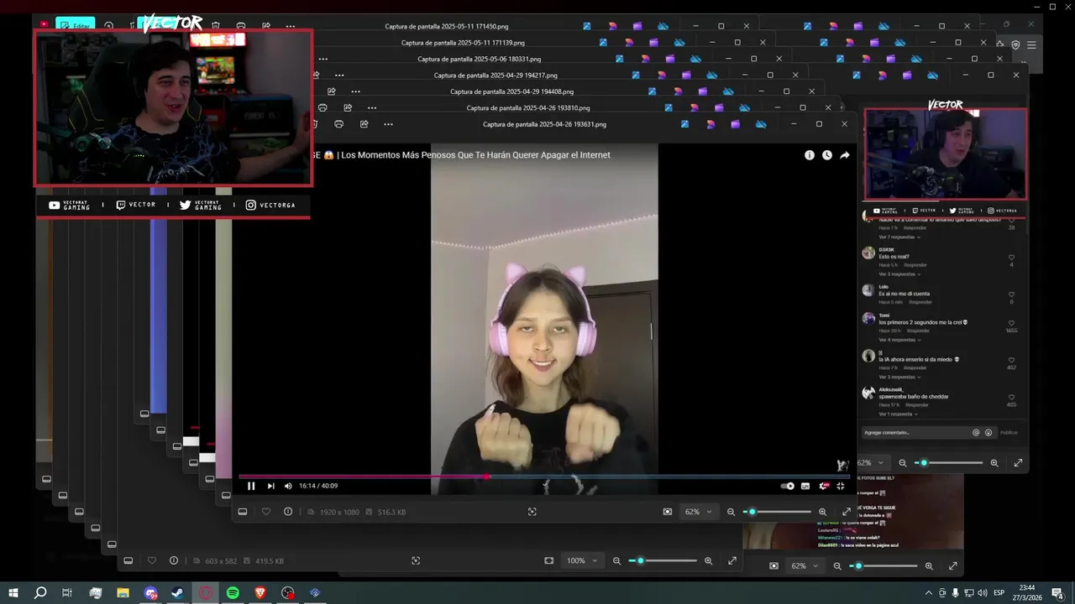This screenshot has height=604, width=1075.
Task: Print from the 193631 window toolbar
Action: pyautogui.click(x=338, y=124)
